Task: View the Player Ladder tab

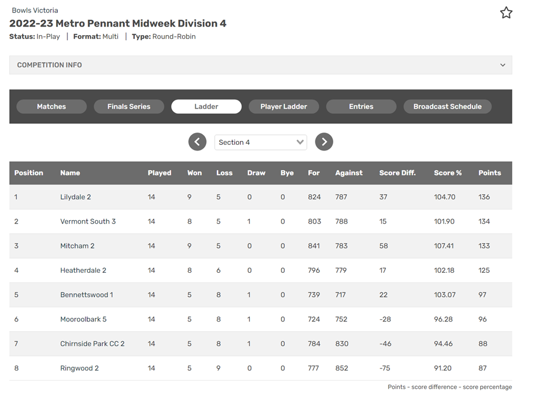Action: point(284,106)
